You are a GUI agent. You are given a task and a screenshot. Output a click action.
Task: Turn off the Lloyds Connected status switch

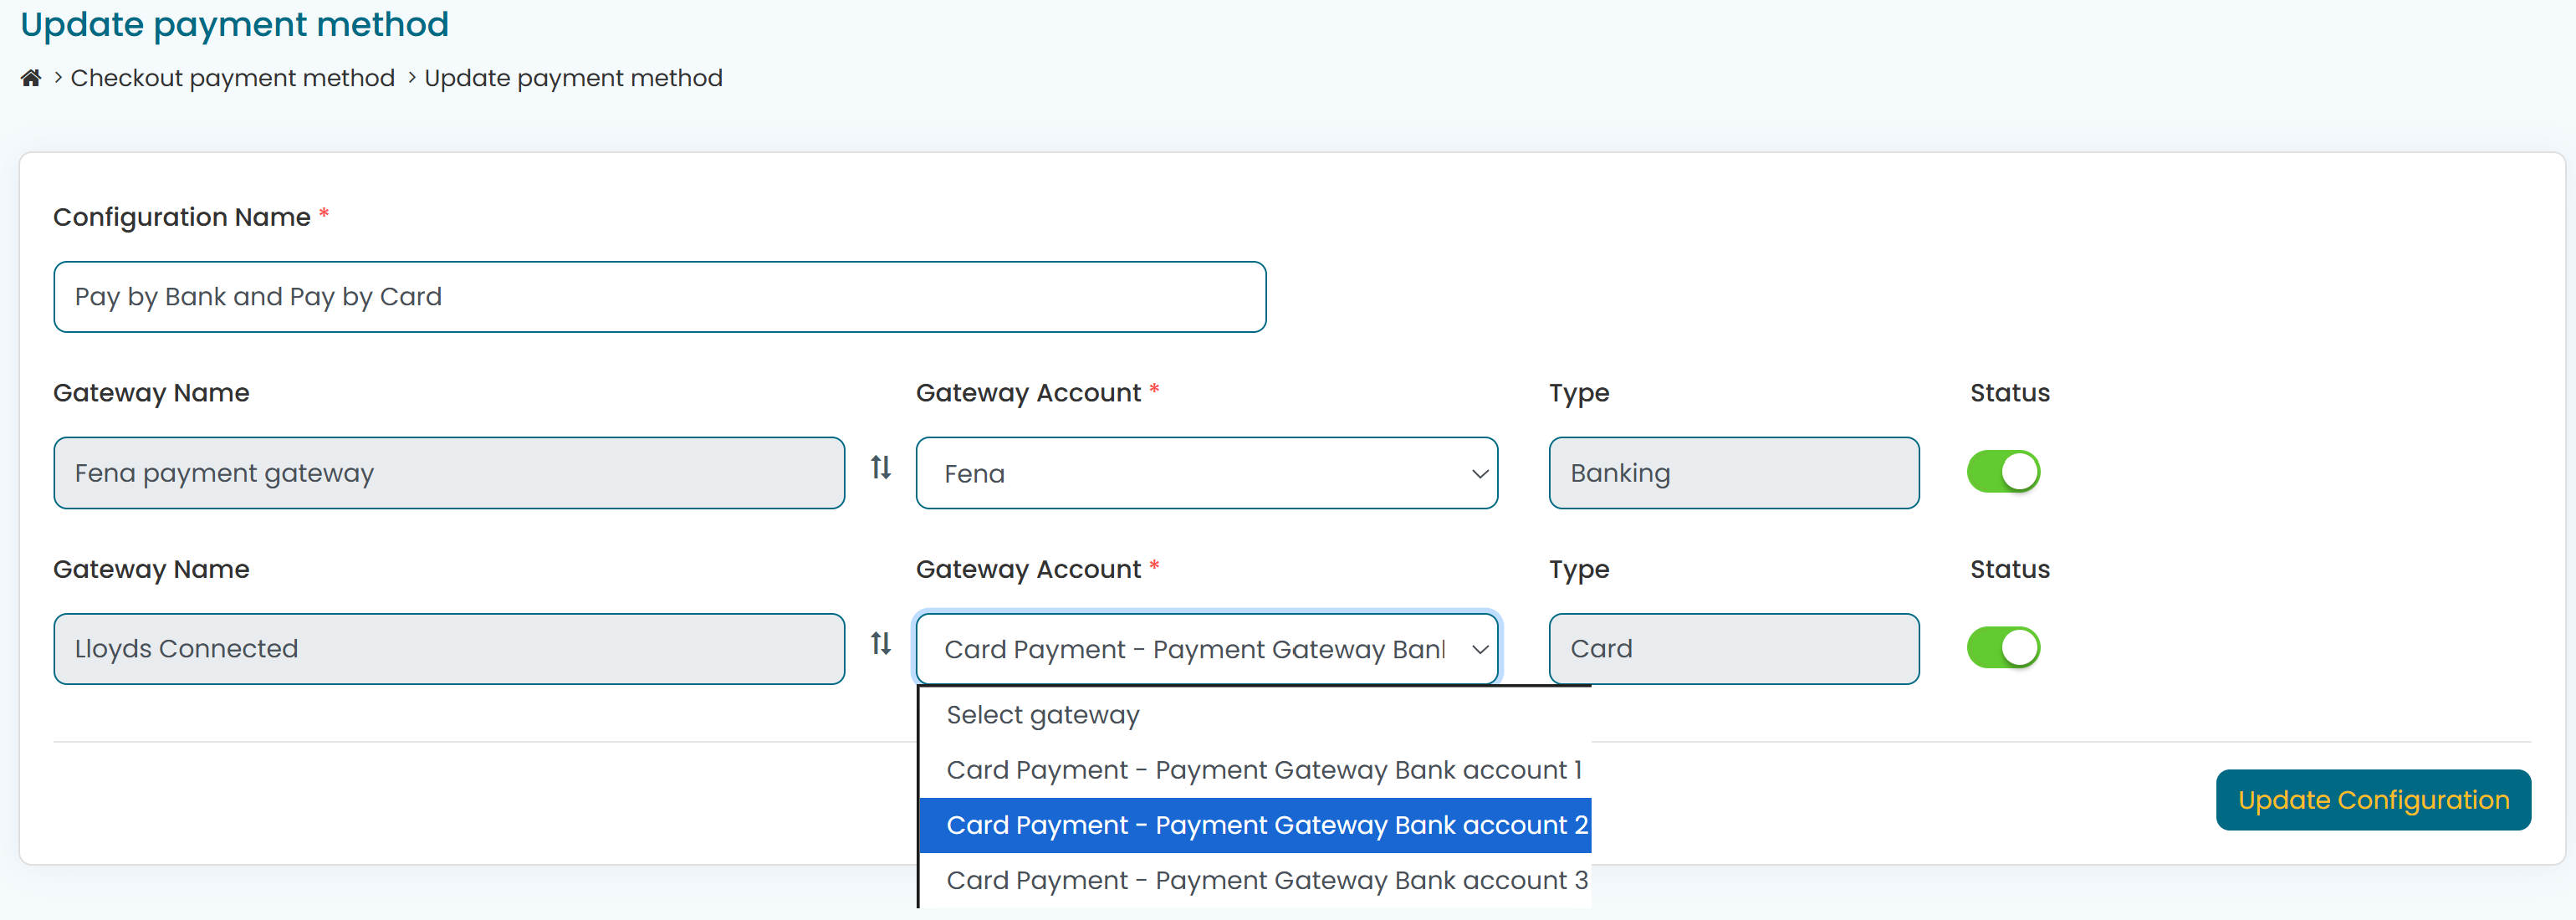coord(2003,646)
